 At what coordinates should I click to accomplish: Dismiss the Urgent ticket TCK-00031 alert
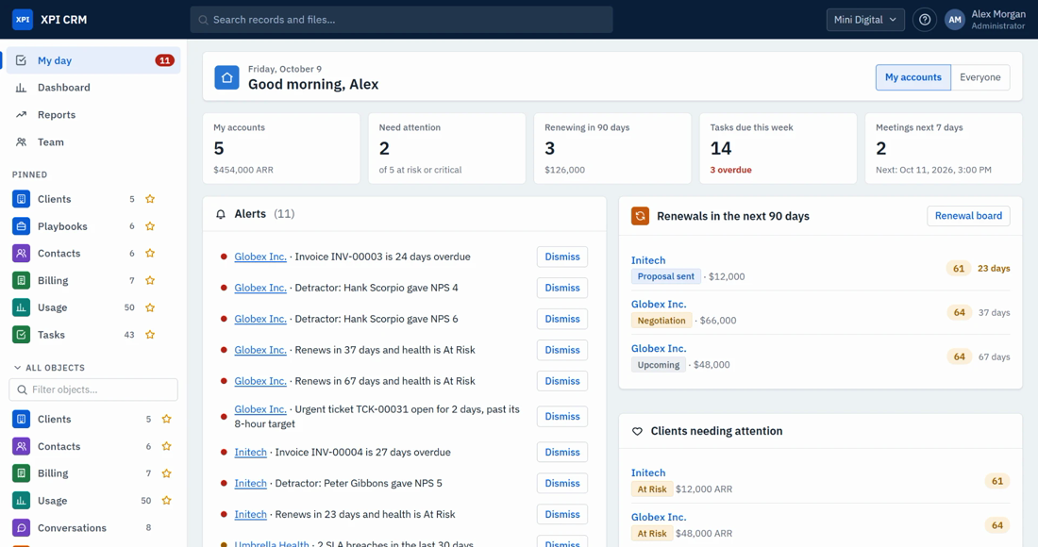(x=562, y=417)
